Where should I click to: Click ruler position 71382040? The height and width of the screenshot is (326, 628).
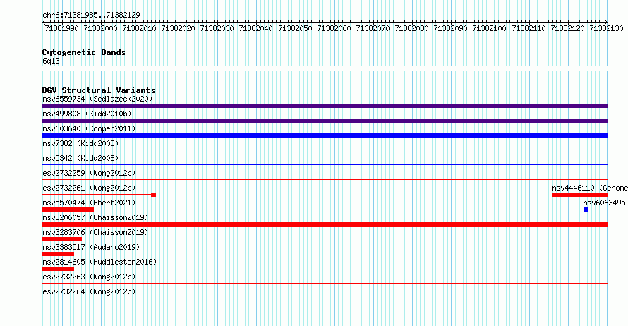255,28
